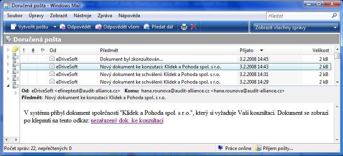
Task: Sort by flag column header
Action: (42, 50)
